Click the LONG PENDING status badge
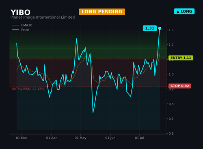This screenshot has height=149, width=203. 102,12
